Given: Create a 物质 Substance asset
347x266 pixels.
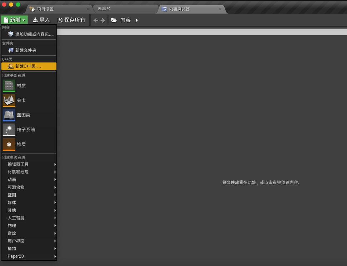Looking at the screenshot, I should click(x=29, y=144).
